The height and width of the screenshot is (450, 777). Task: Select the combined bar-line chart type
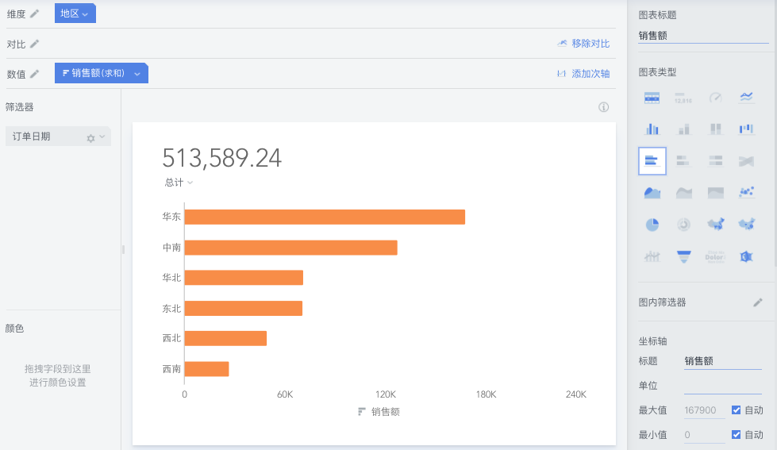(652, 256)
